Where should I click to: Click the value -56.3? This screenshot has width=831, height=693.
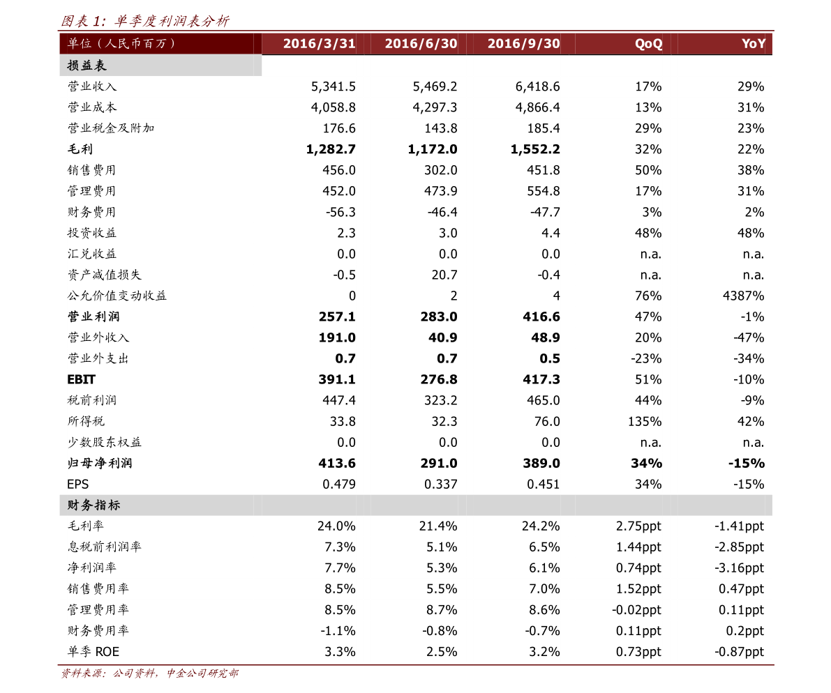coord(340,212)
